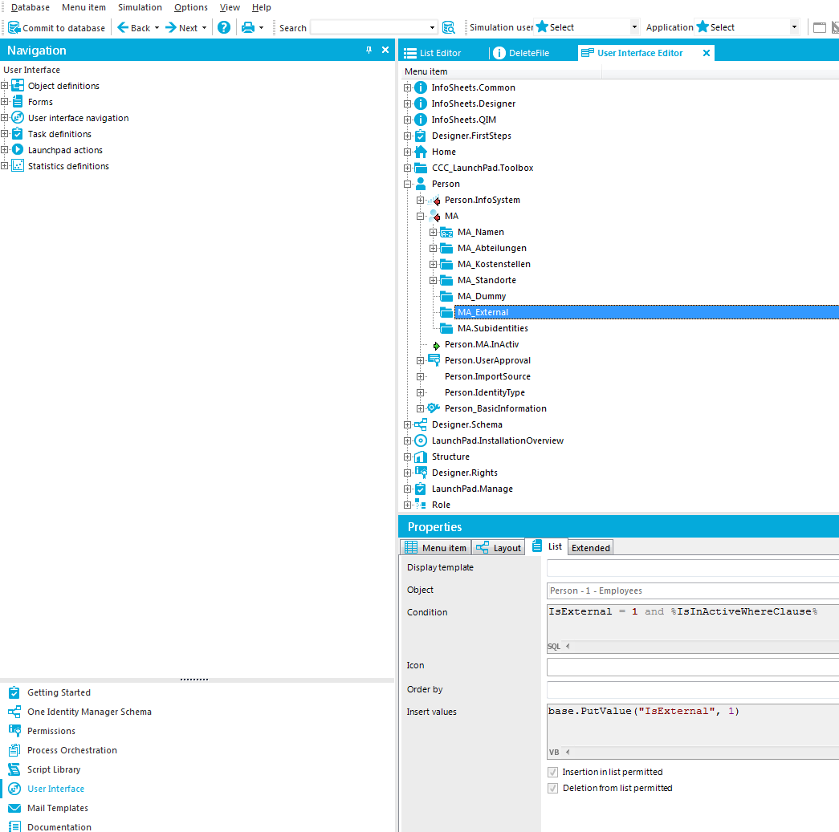Pin the Navigation panel
839x832 pixels.
(369, 50)
